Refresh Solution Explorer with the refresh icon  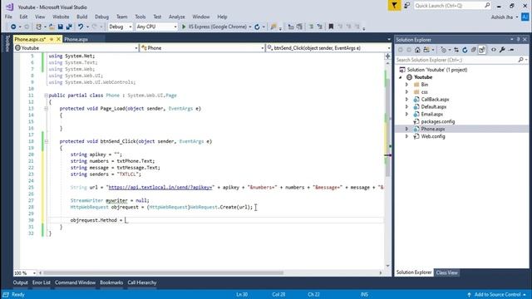pos(465,50)
